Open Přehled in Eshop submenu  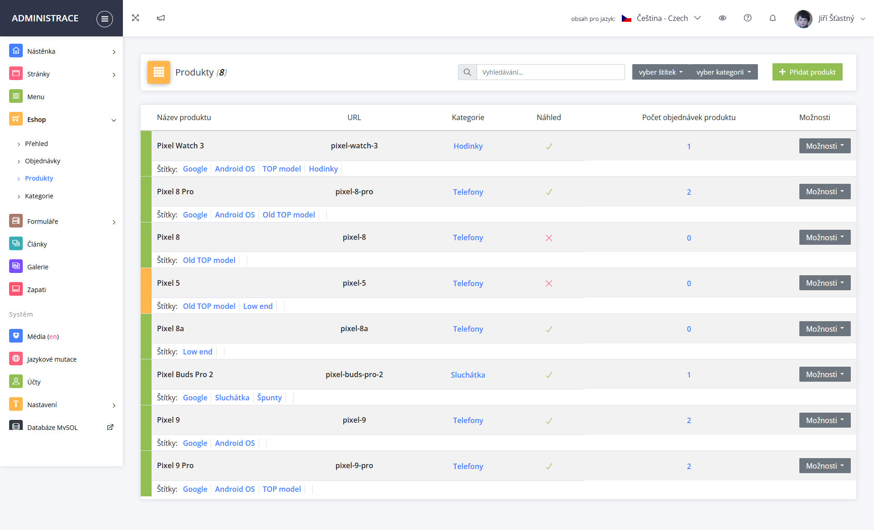pos(36,143)
